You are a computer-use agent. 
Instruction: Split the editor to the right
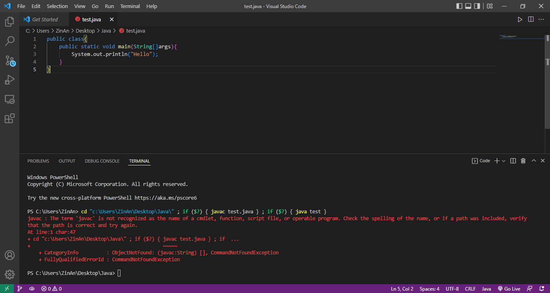(x=531, y=19)
